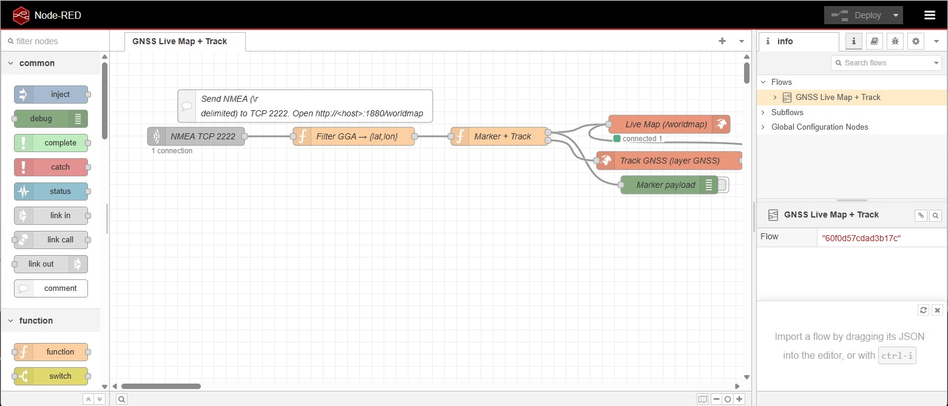
Task: Toggle the navigator map icon in footer
Action: (703, 399)
